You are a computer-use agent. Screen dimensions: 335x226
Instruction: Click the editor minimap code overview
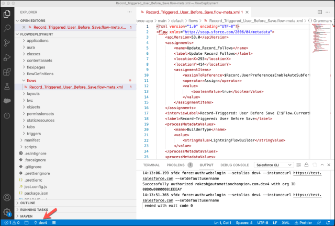(320, 38)
